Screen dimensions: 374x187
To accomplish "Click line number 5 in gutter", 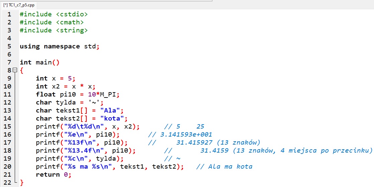I will pyautogui.click(x=9, y=46).
